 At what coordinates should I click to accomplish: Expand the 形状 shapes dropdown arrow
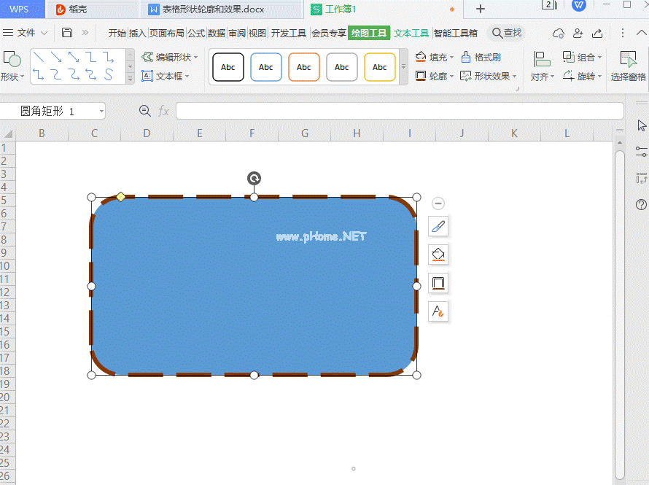pyautogui.click(x=23, y=77)
